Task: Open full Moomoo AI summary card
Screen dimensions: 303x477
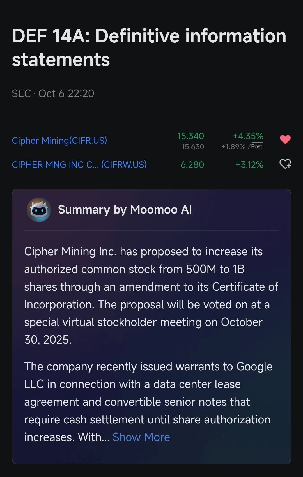Action: [151, 323]
